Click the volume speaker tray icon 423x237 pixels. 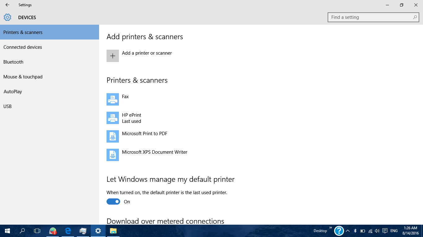[377, 231]
